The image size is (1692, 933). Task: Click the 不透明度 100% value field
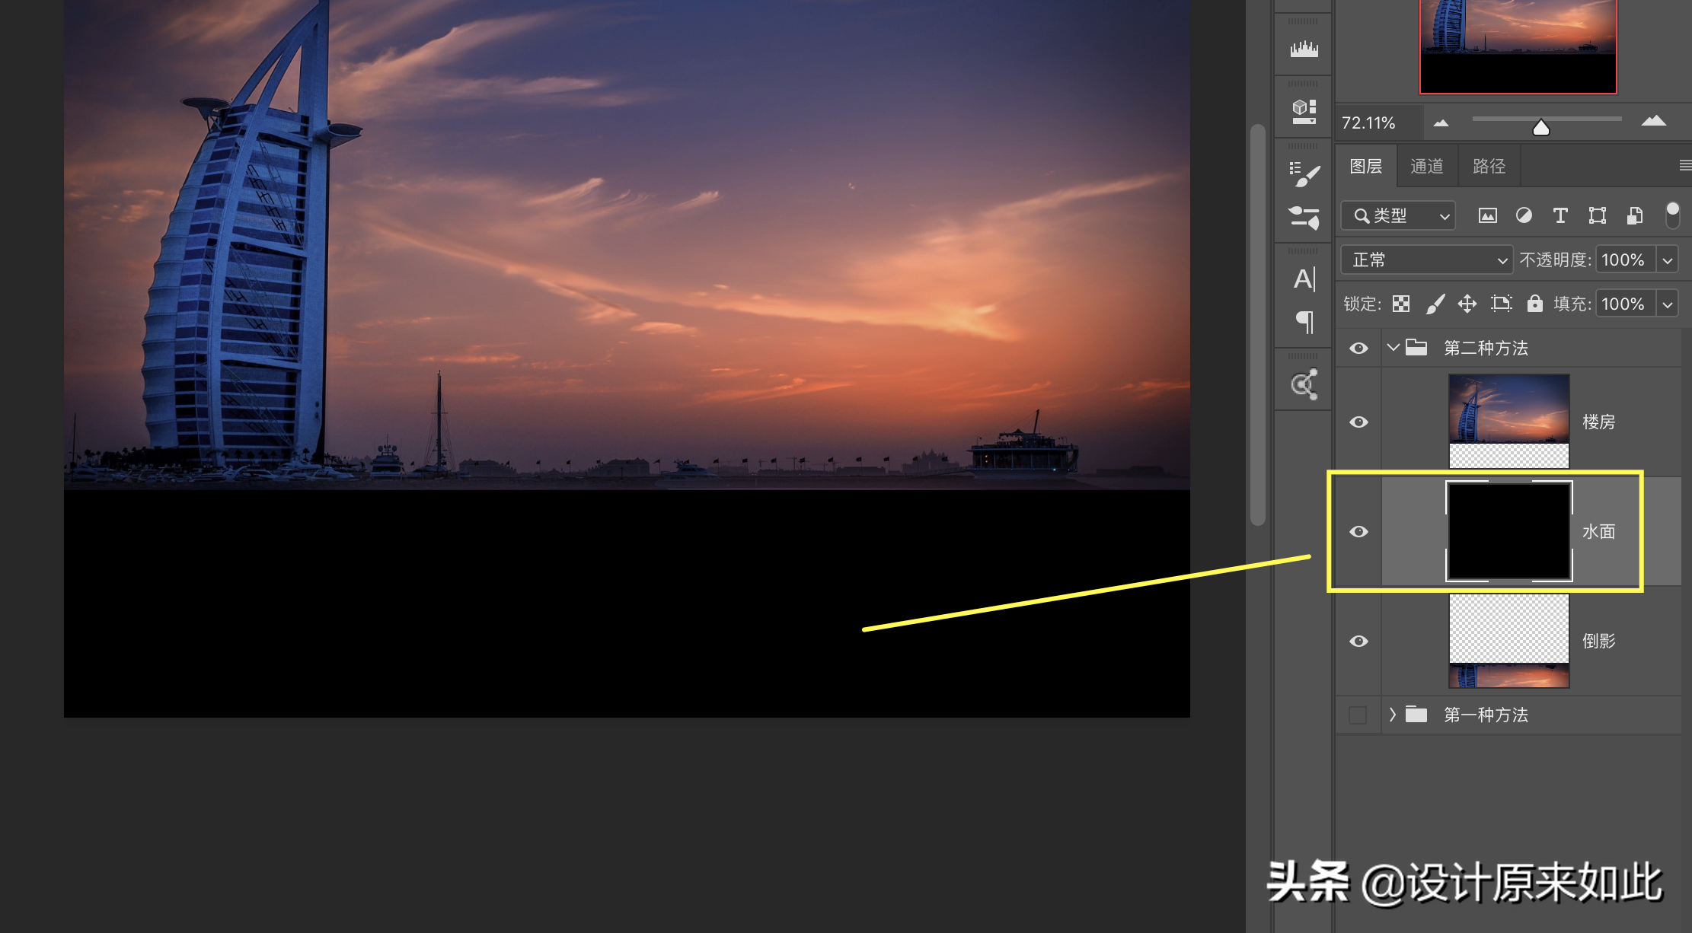click(1626, 260)
